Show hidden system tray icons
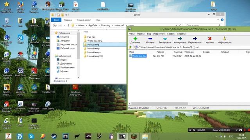This screenshot has width=250, height=140. click(216, 136)
